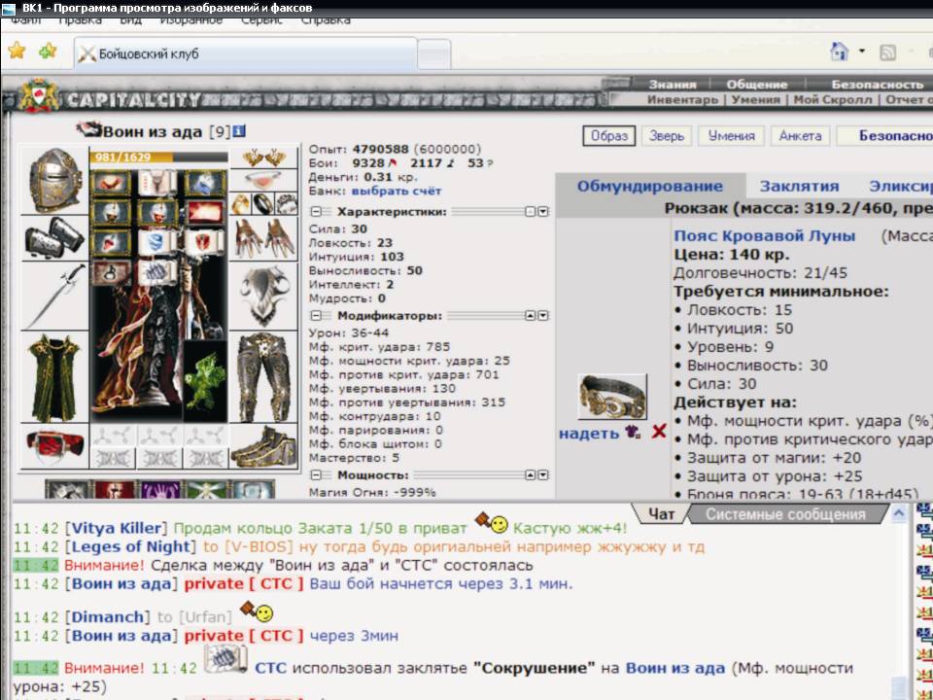
Task: Select the equipped bracers slot
Action: 54,239
